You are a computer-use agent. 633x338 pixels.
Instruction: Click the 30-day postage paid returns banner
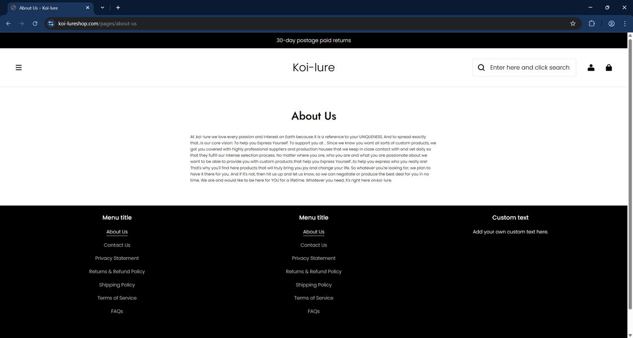pyautogui.click(x=314, y=40)
